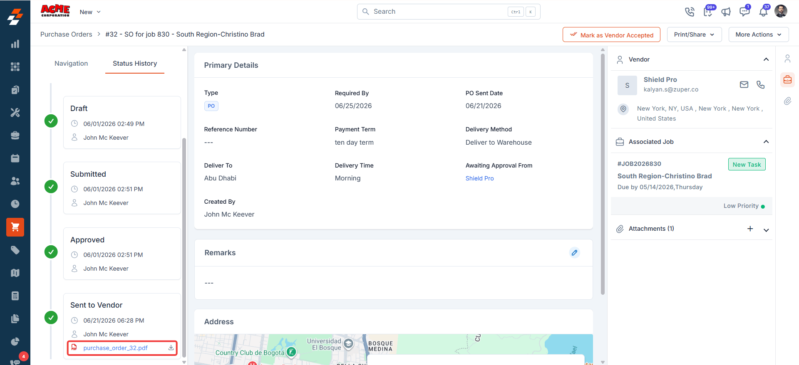Collapse the Vendor section
Viewport: 799px width, 365px height.
click(766, 59)
